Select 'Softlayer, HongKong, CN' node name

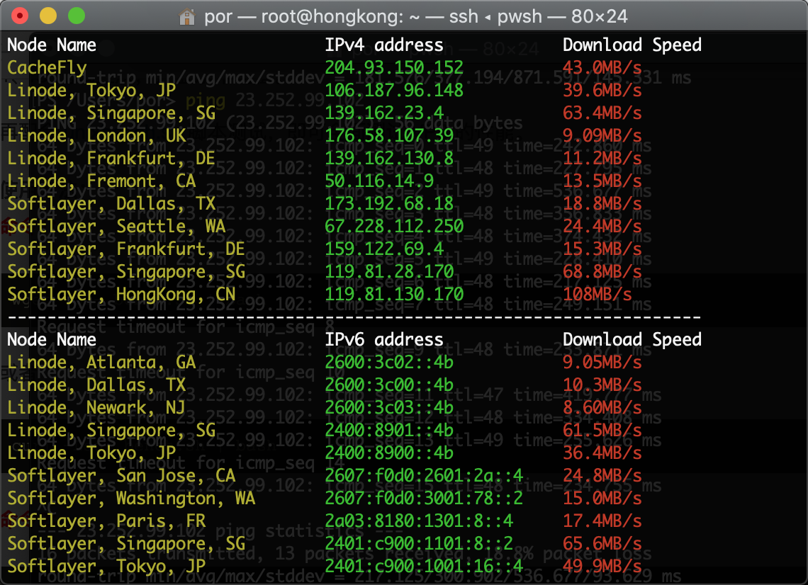click(121, 294)
